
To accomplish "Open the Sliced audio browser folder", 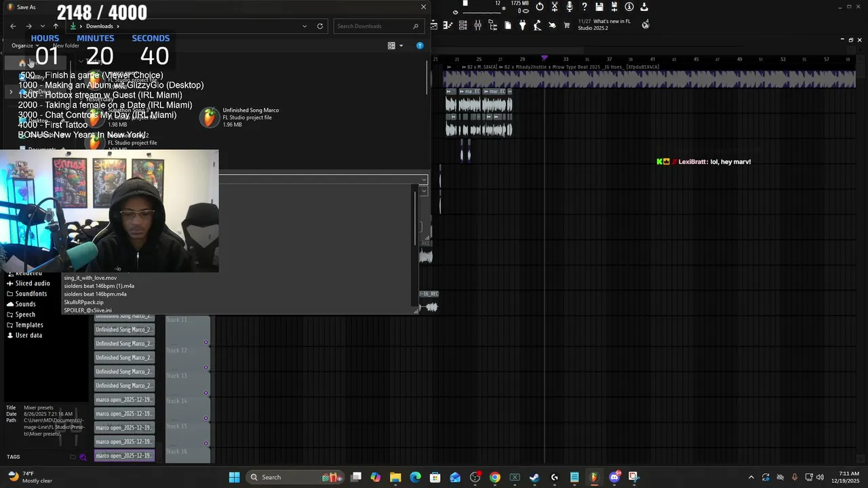I will pos(28,283).
